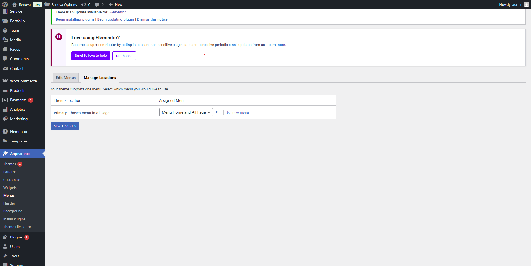Open Theme File Editor submenu item

[x=17, y=227]
